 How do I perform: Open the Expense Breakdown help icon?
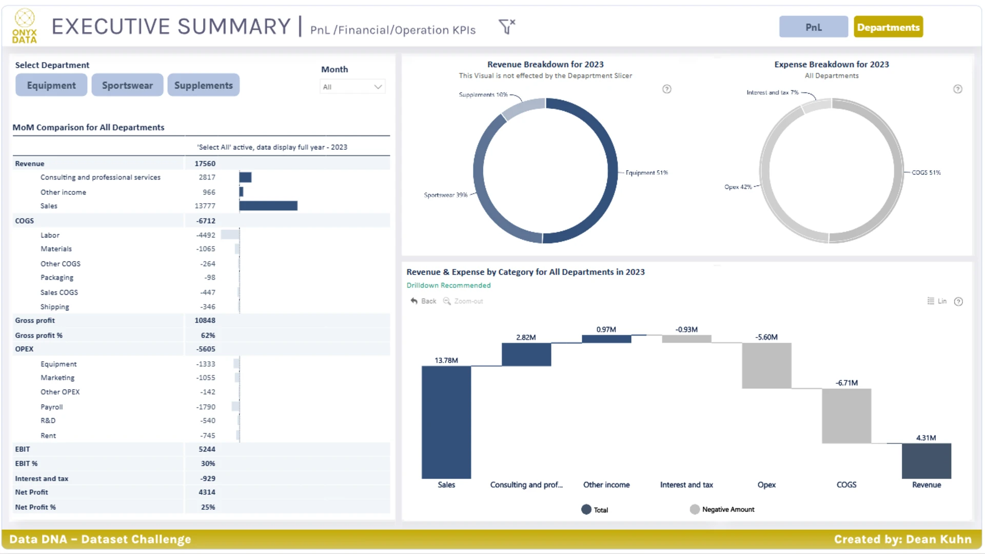pyautogui.click(x=957, y=89)
